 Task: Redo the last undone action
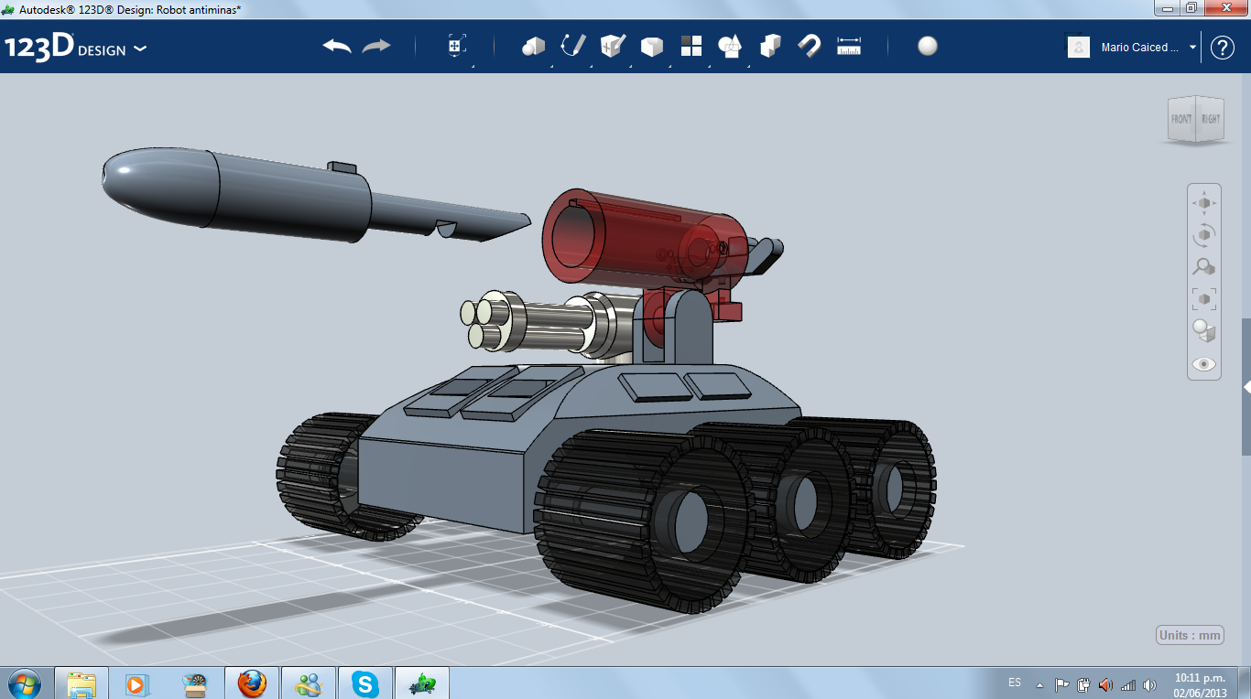[x=376, y=47]
